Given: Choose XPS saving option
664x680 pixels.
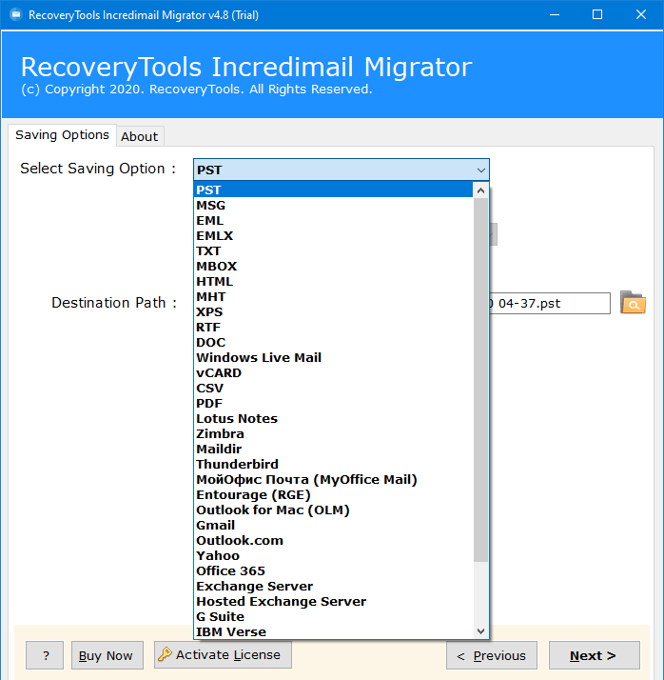Looking at the screenshot, I should pos(333,311).
